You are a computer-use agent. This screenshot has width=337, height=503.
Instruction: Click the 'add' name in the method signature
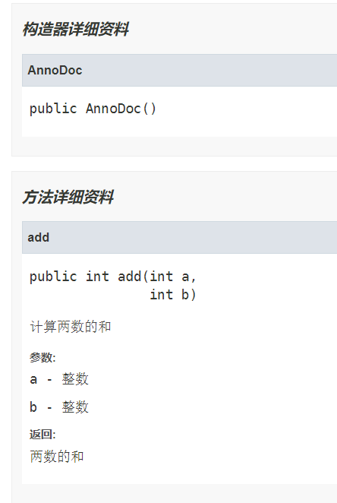[x=130, y=277]
